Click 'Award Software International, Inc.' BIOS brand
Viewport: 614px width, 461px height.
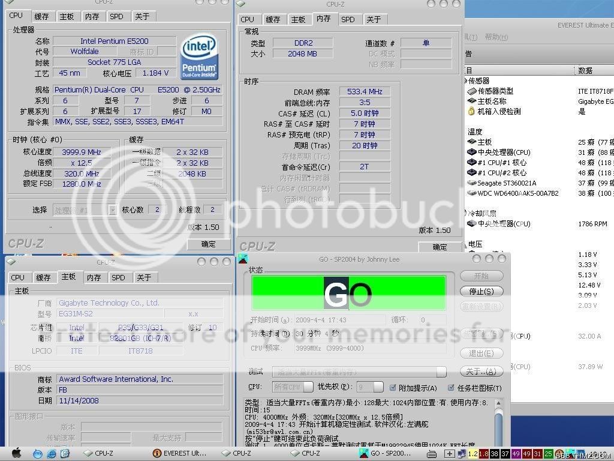pos(139,379)
